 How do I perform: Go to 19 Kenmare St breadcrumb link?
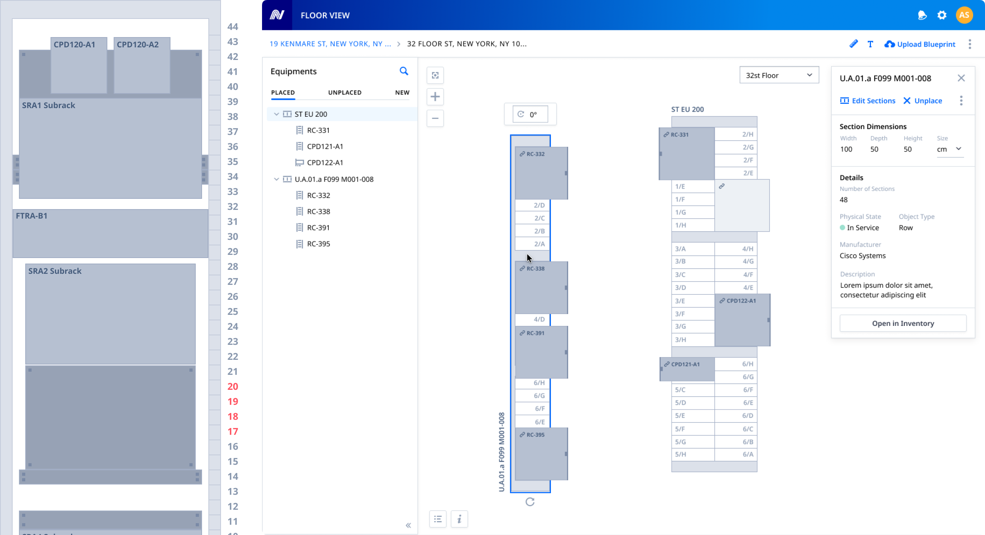tap(330, 44)
